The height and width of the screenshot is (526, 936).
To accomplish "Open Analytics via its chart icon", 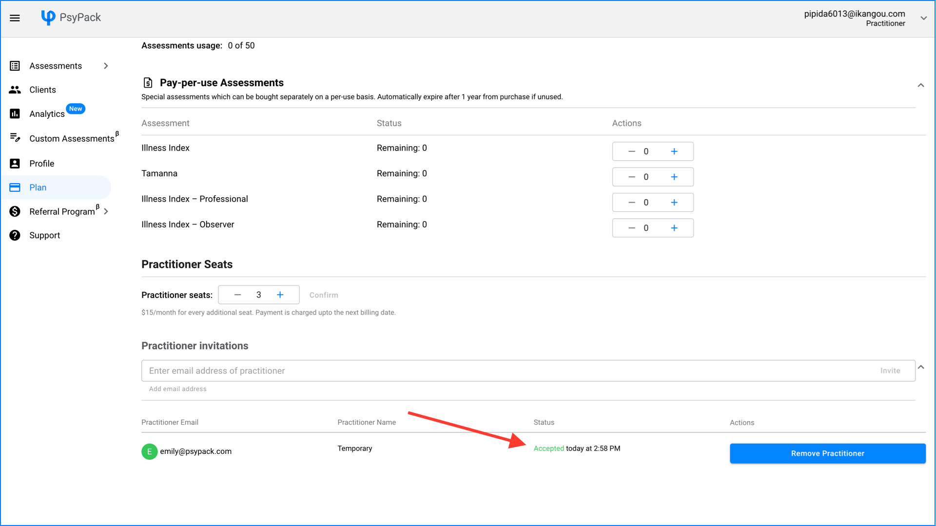I will click(15, 113).
